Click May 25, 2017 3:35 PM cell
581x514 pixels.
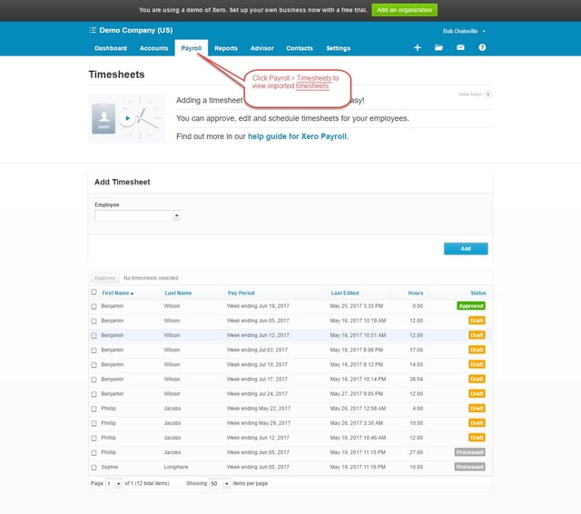[357, 306]
